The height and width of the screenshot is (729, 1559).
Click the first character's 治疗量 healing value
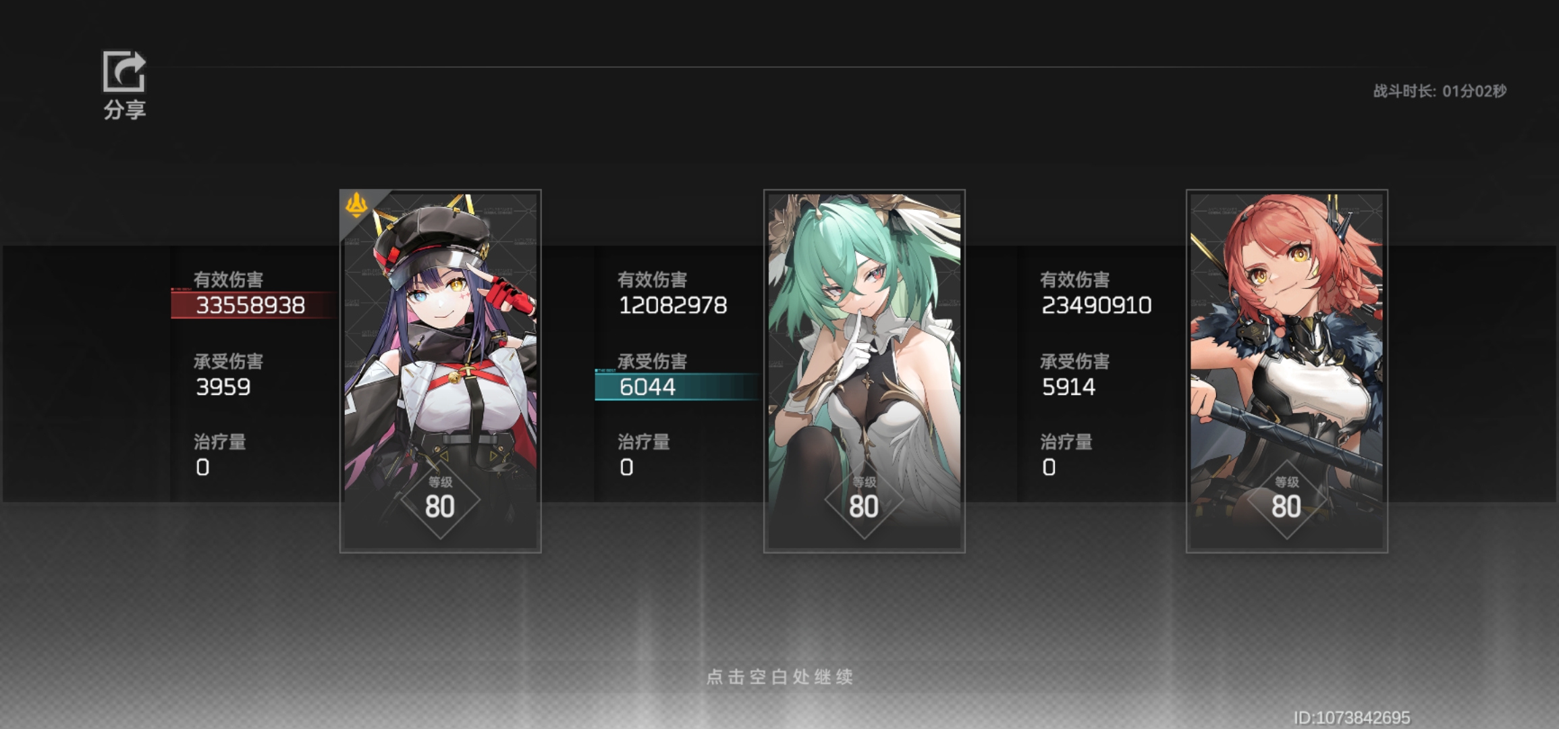[x=202, y=467]
